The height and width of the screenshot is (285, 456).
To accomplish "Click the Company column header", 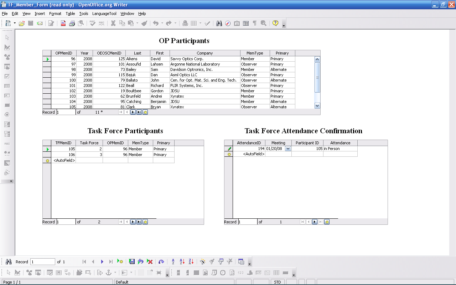I will point(205,53).
